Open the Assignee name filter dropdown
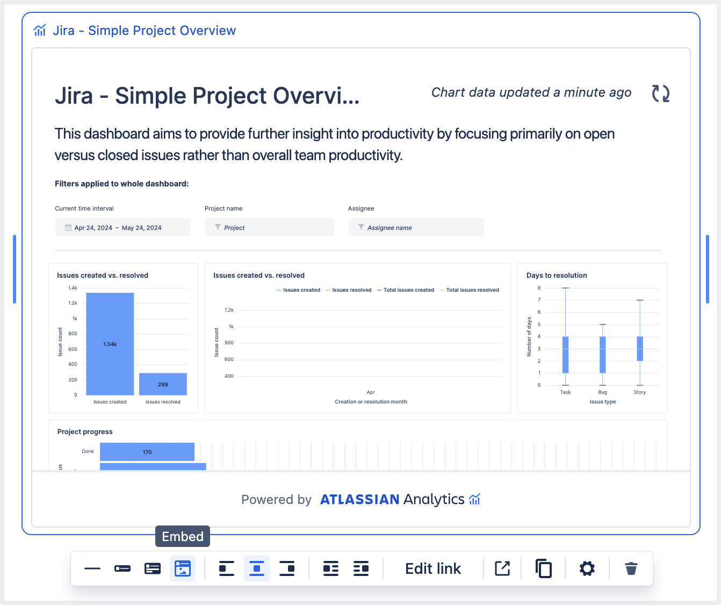The height and width of the screenshot is (605, 721). [416, 227]
